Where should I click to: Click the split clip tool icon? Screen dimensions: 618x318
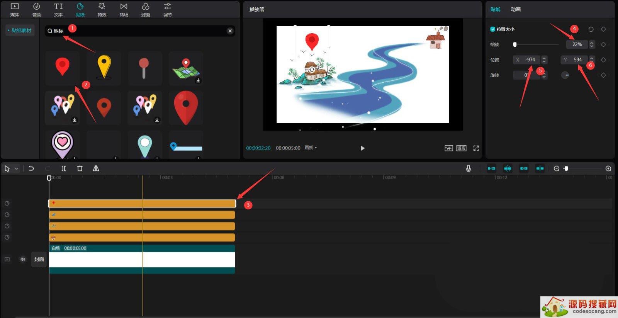(64, 168)
